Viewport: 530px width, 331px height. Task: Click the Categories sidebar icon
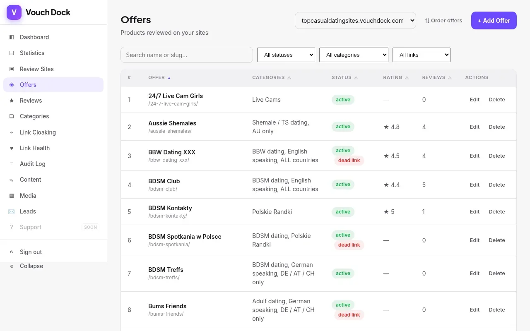click(12, 116)
